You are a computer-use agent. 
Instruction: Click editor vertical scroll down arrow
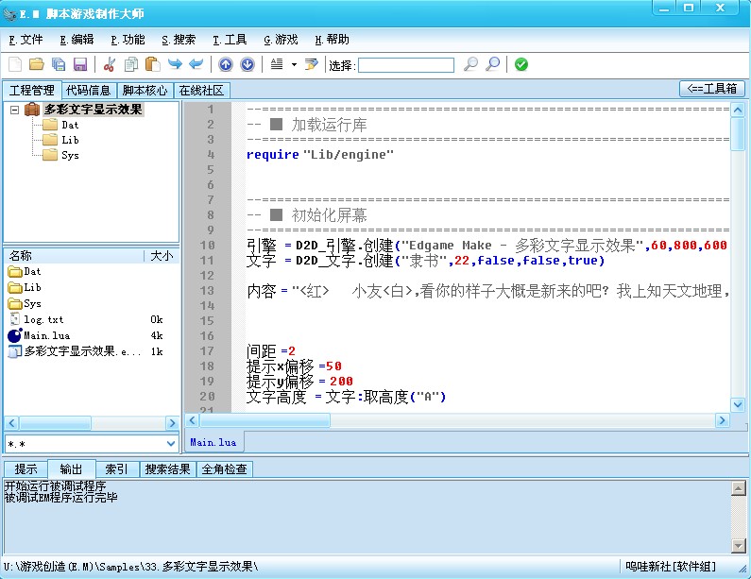(x=738, y=404)
